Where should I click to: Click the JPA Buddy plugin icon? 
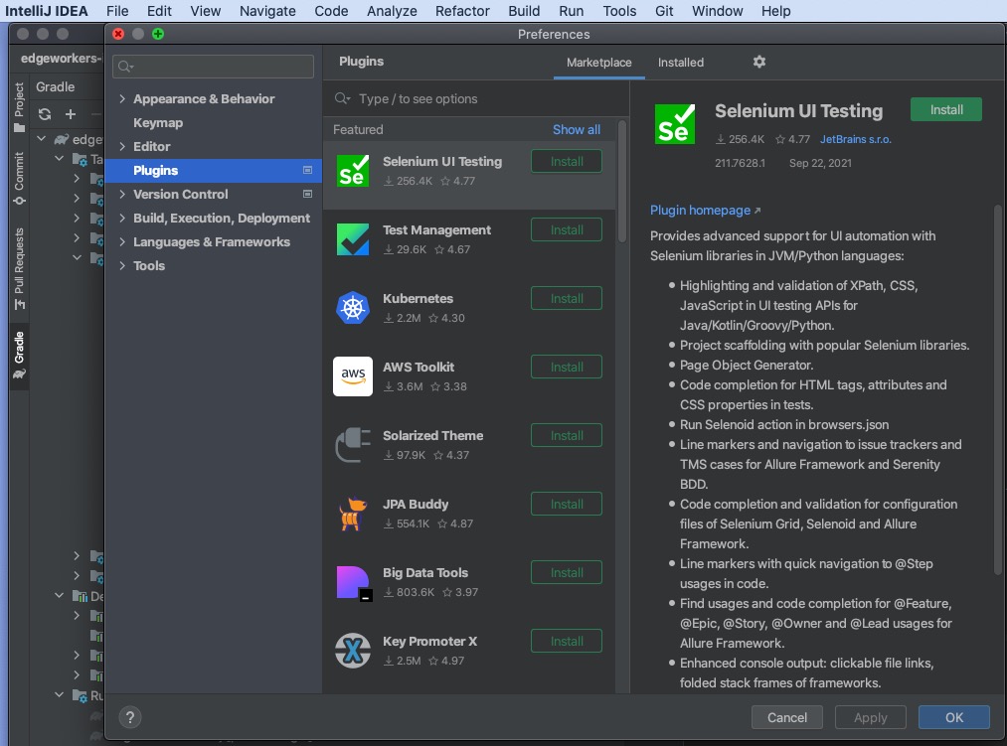353,514
